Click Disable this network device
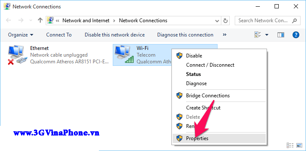Image resolution: width=306 pixels, height=151 pixels. (114, 35)
